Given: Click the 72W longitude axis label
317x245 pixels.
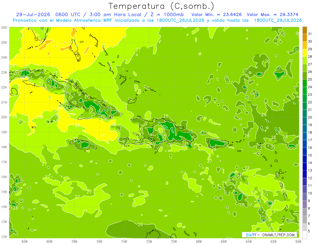Looking at the screenshot, I should 149,242.
